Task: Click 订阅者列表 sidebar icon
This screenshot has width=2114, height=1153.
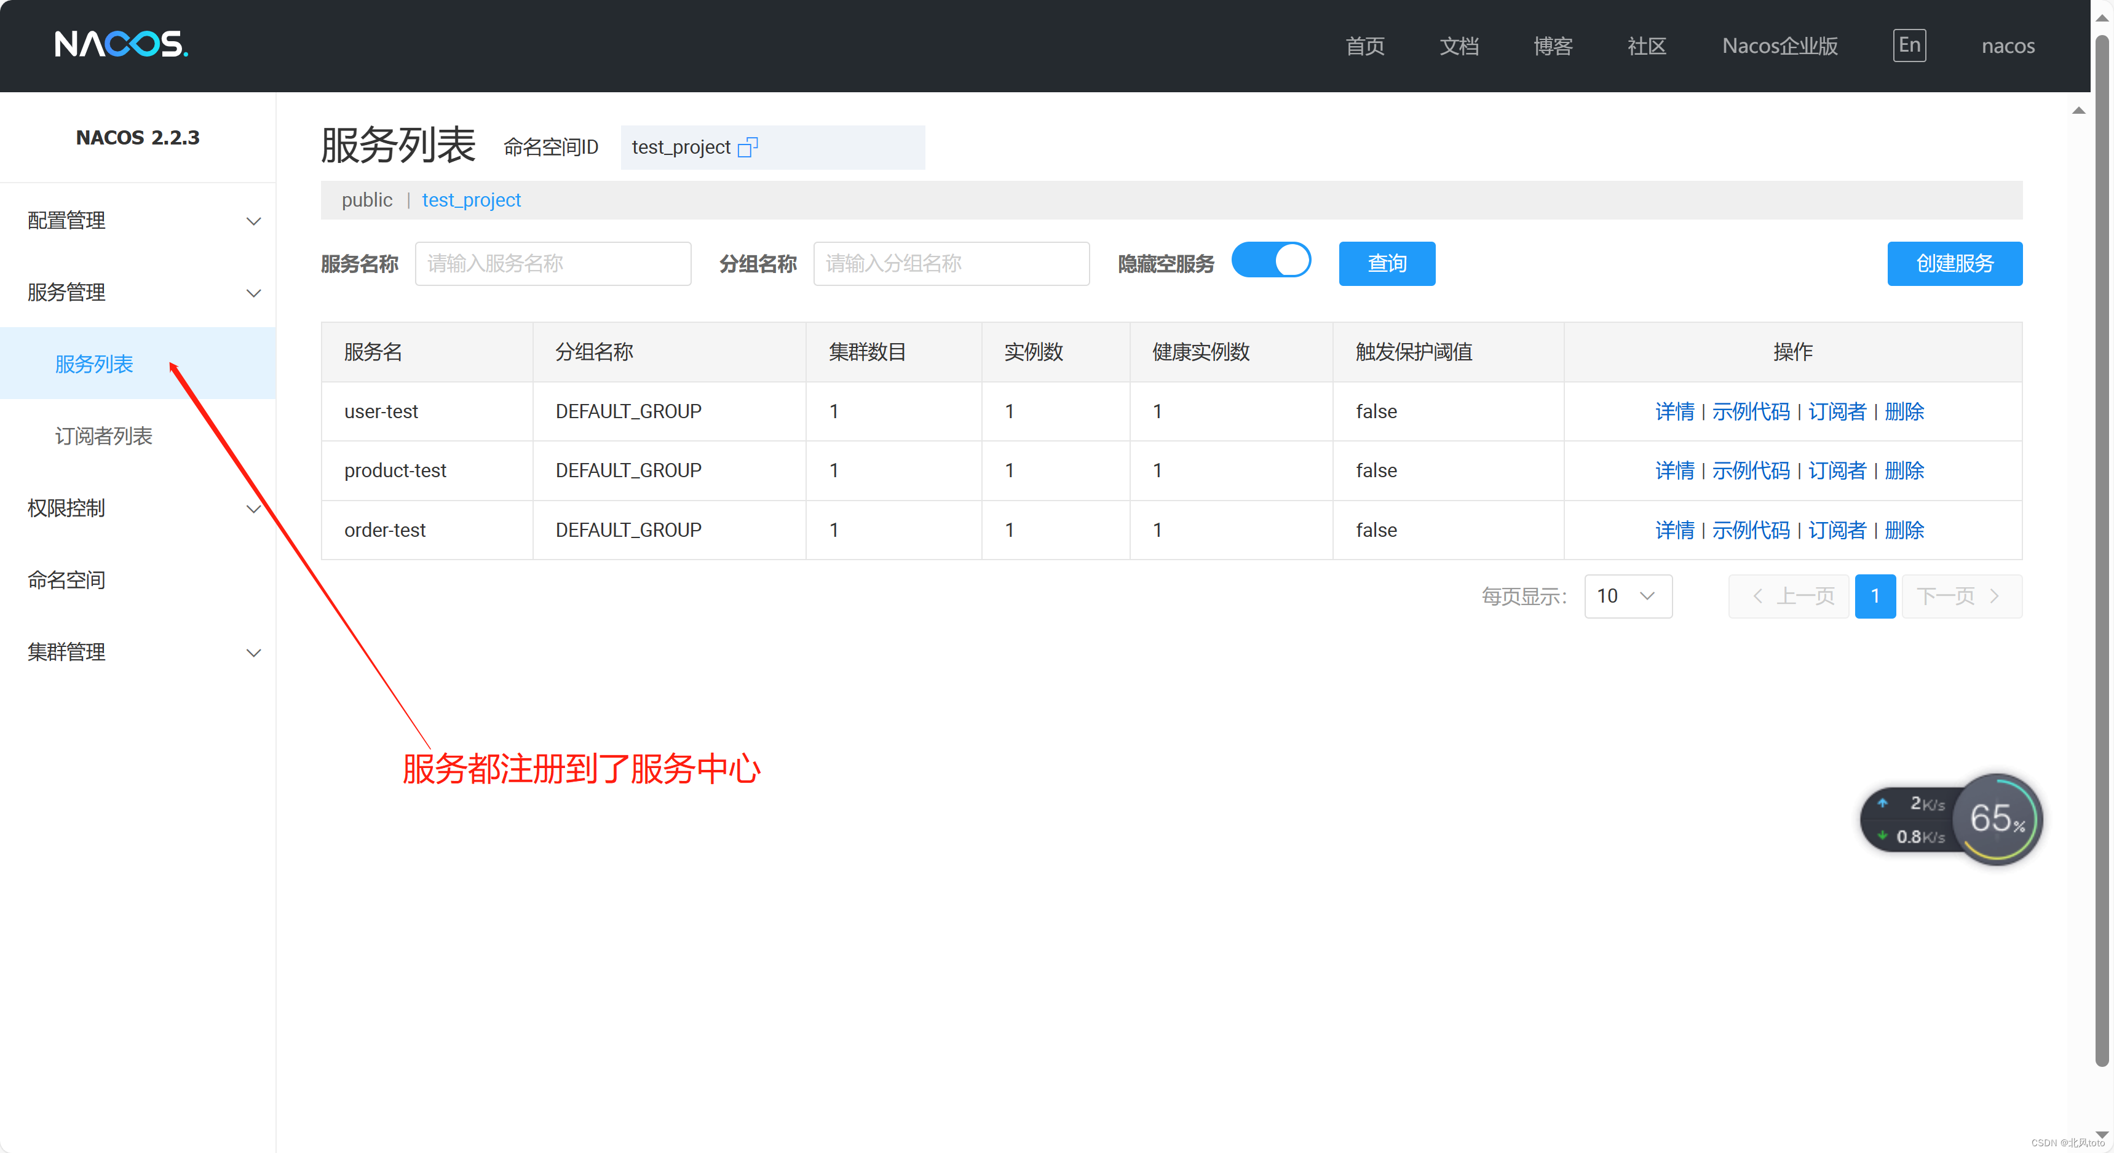Action: [105, 436]
